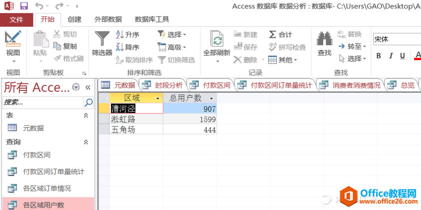Collapse the navigation pane with double chevron
The image size is (421, 210).
point(88,87)
